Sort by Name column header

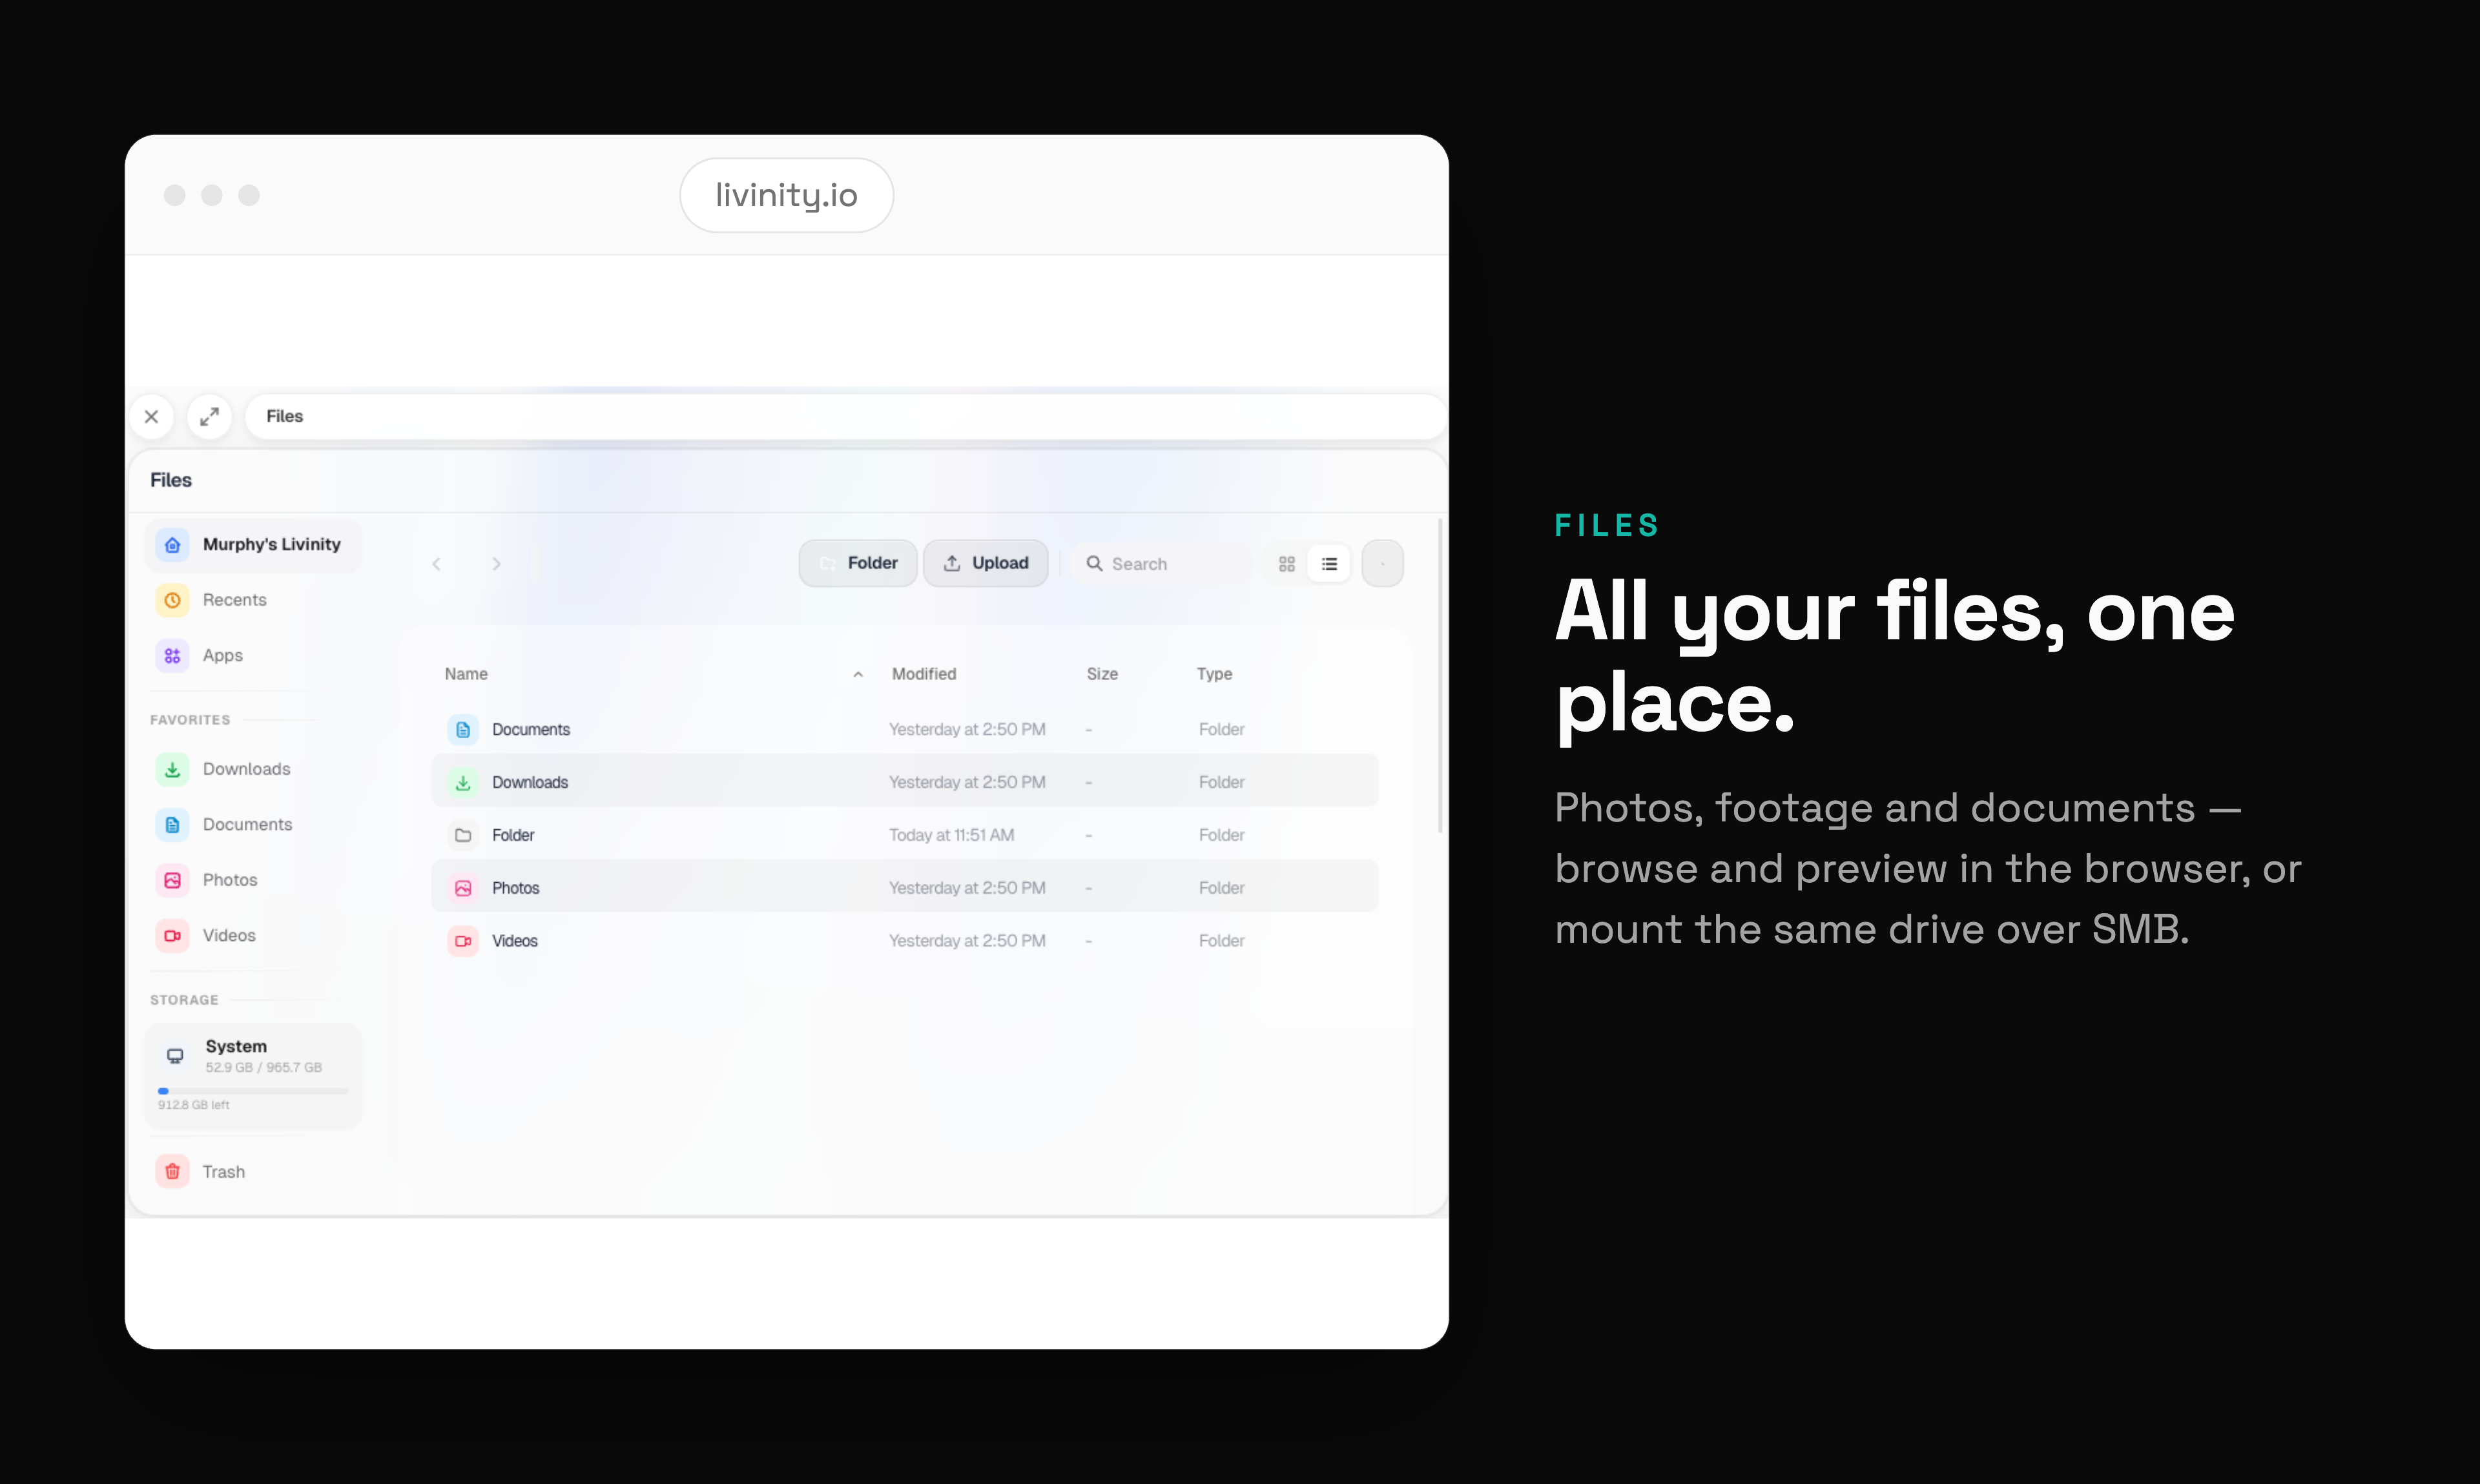pos(466,674)
